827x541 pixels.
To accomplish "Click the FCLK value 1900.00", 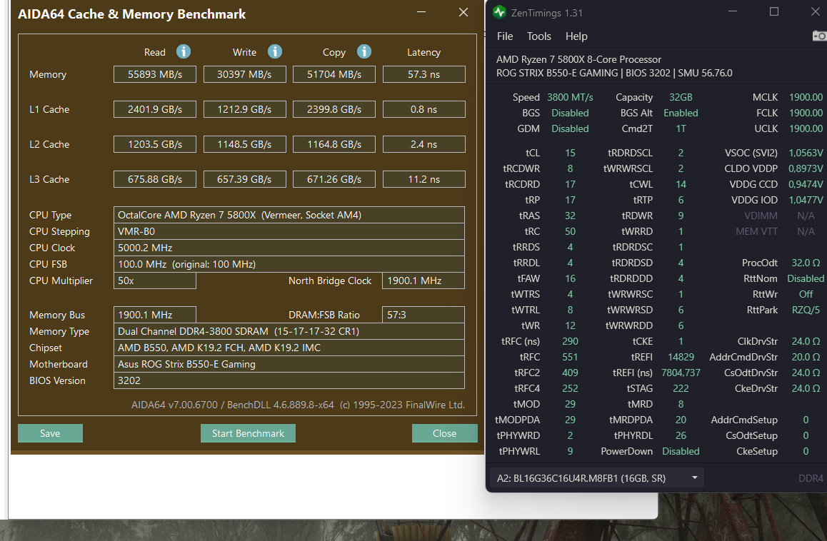I will (806, 113).
